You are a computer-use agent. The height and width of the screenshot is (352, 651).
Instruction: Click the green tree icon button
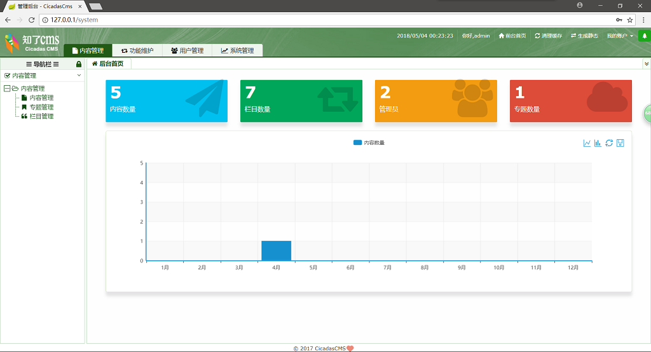[644, 36]
